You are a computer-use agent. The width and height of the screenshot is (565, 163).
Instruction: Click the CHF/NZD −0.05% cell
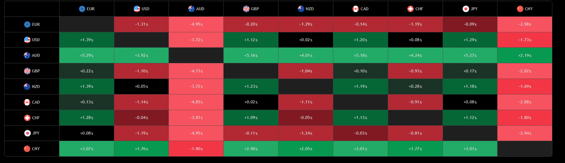pos(306,118)
